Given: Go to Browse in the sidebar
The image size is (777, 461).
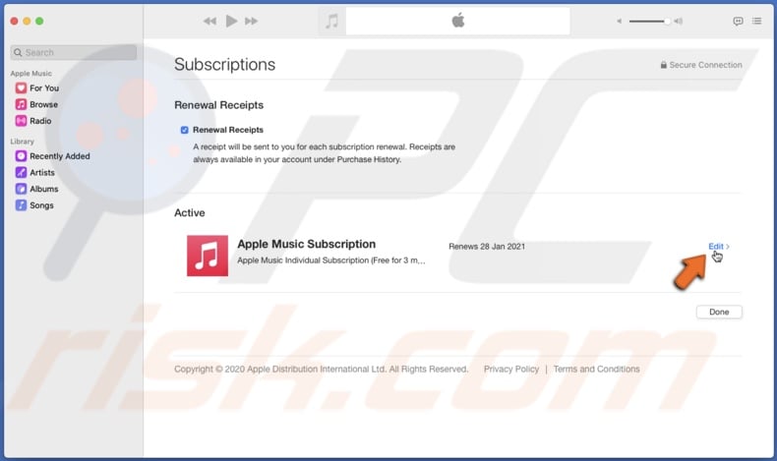Looking at the screenshot, I should click(x=43, y=104).
